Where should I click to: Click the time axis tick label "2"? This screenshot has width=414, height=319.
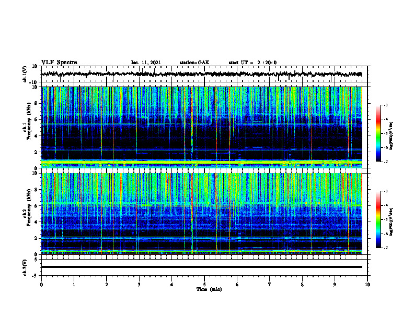tap(107, 285)
